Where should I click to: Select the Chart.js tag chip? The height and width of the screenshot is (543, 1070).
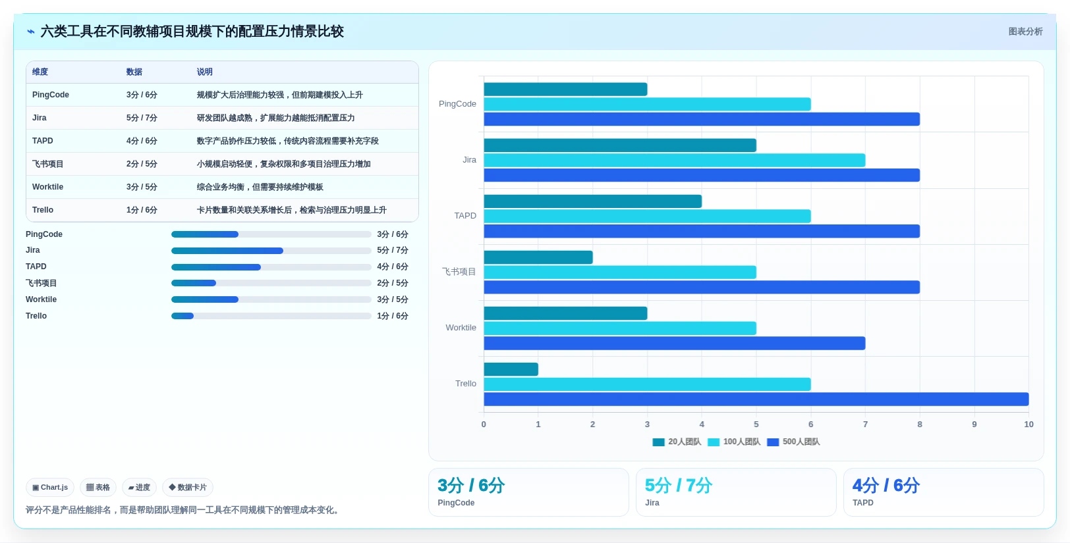[x=50, y=488]
